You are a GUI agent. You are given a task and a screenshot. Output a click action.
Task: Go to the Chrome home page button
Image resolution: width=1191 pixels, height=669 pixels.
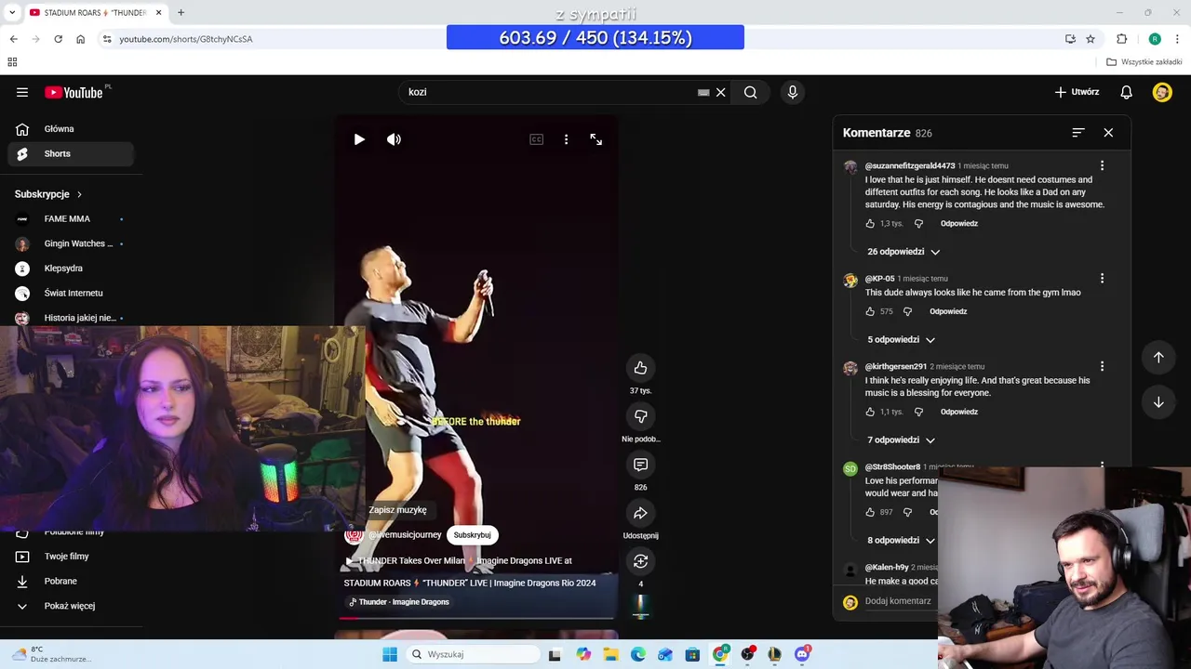pos(80,39)
